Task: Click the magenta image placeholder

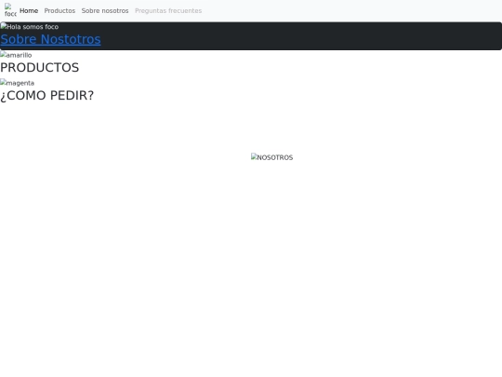Action: click(x=18, y=83)
